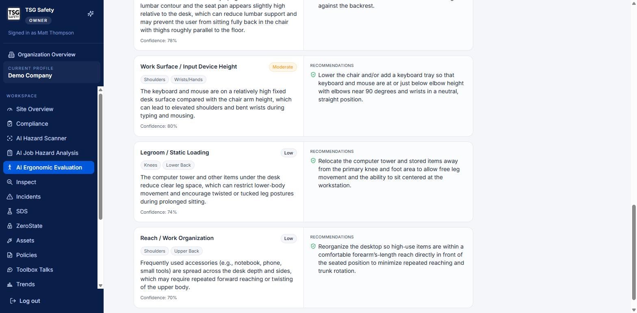Screen dimensions: 637x313
Task: Click the Compliance clipboard icon
Action: [x=10, y=124]
